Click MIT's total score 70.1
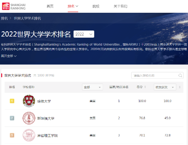 [x=142, y=135]
